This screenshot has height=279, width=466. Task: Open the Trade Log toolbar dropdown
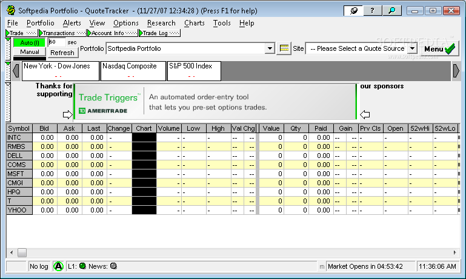click(159, 33)
